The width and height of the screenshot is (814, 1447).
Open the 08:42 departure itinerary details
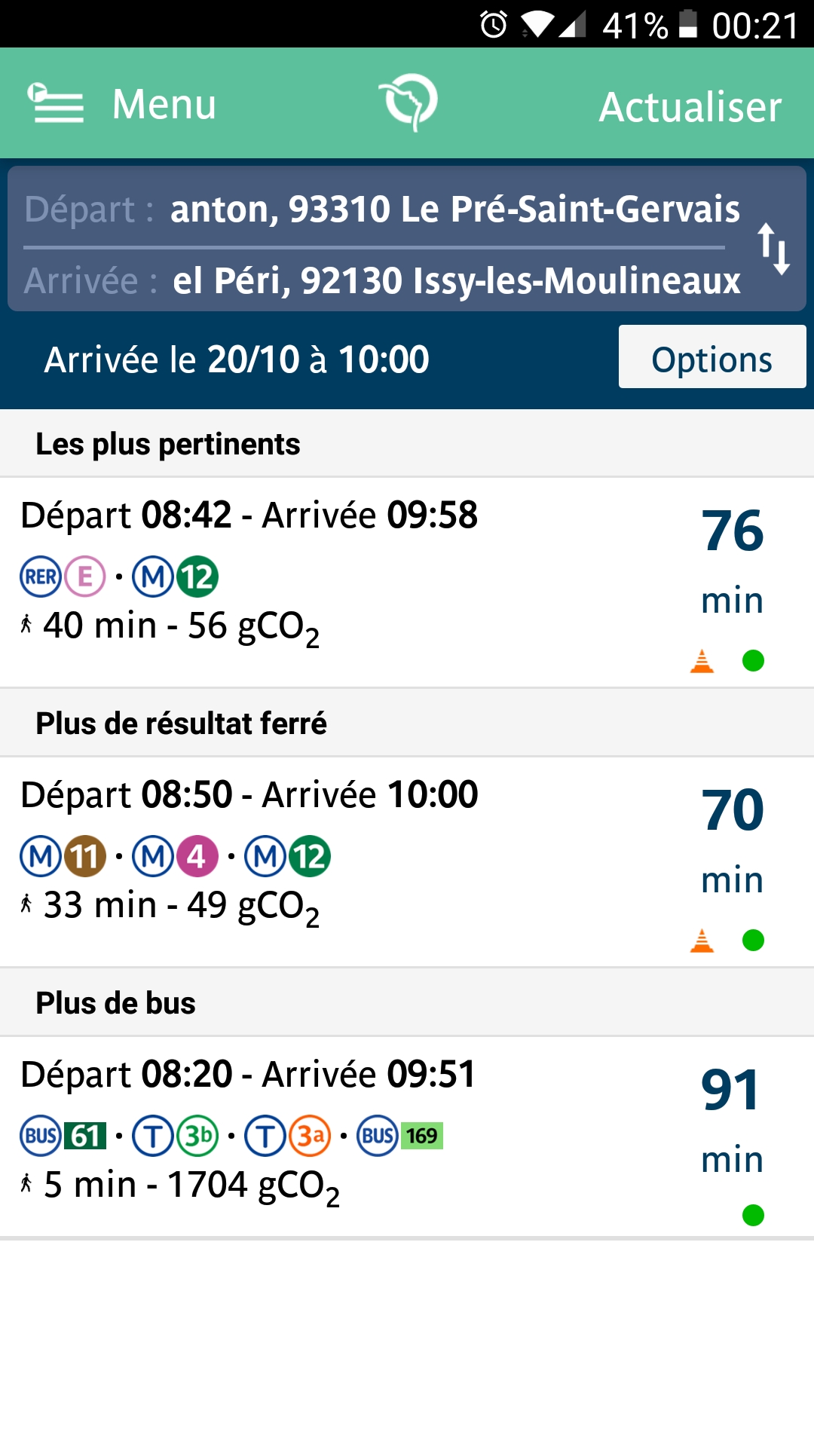pos(407,582)
